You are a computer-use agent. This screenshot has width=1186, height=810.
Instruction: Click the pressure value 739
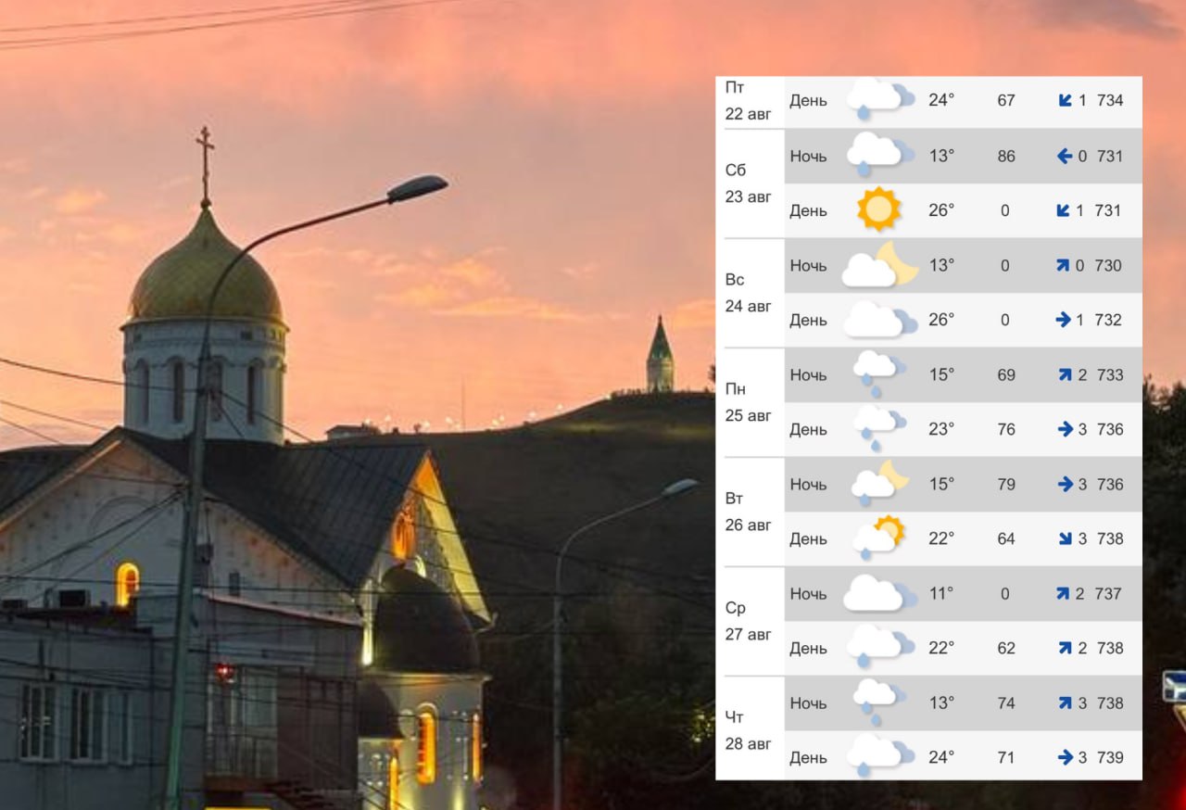click(x=1109, y=757)
